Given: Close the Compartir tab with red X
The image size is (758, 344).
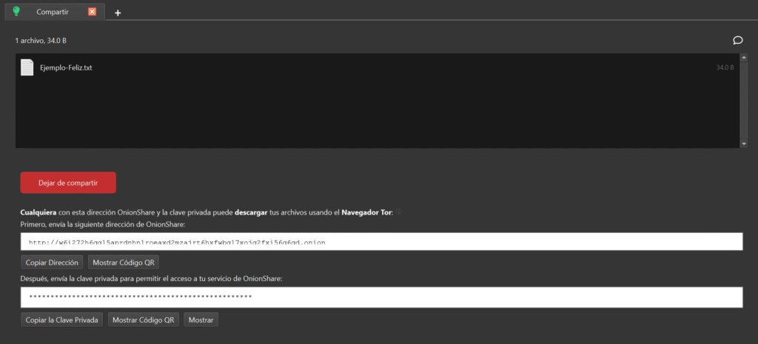Looking at the screenshot, I should (x=92, y=12).
